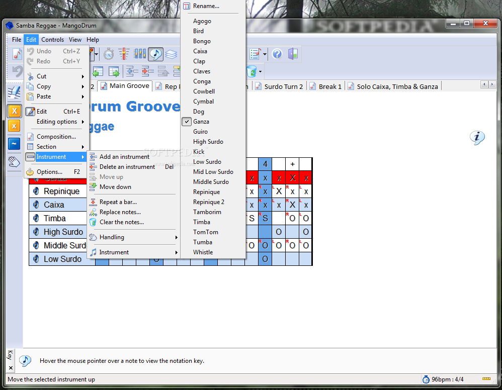Image resolution: width=502 pixels, height=390 pixels.
Task: Toggle the High Surdo speaker icon
Action: (x=36, y=232)
